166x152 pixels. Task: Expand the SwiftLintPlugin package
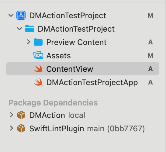coord(12,128)
